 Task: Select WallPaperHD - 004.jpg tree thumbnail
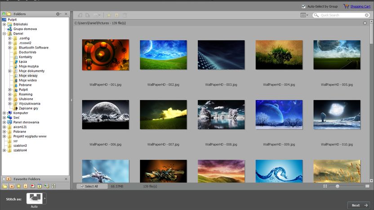pos(279,55)
